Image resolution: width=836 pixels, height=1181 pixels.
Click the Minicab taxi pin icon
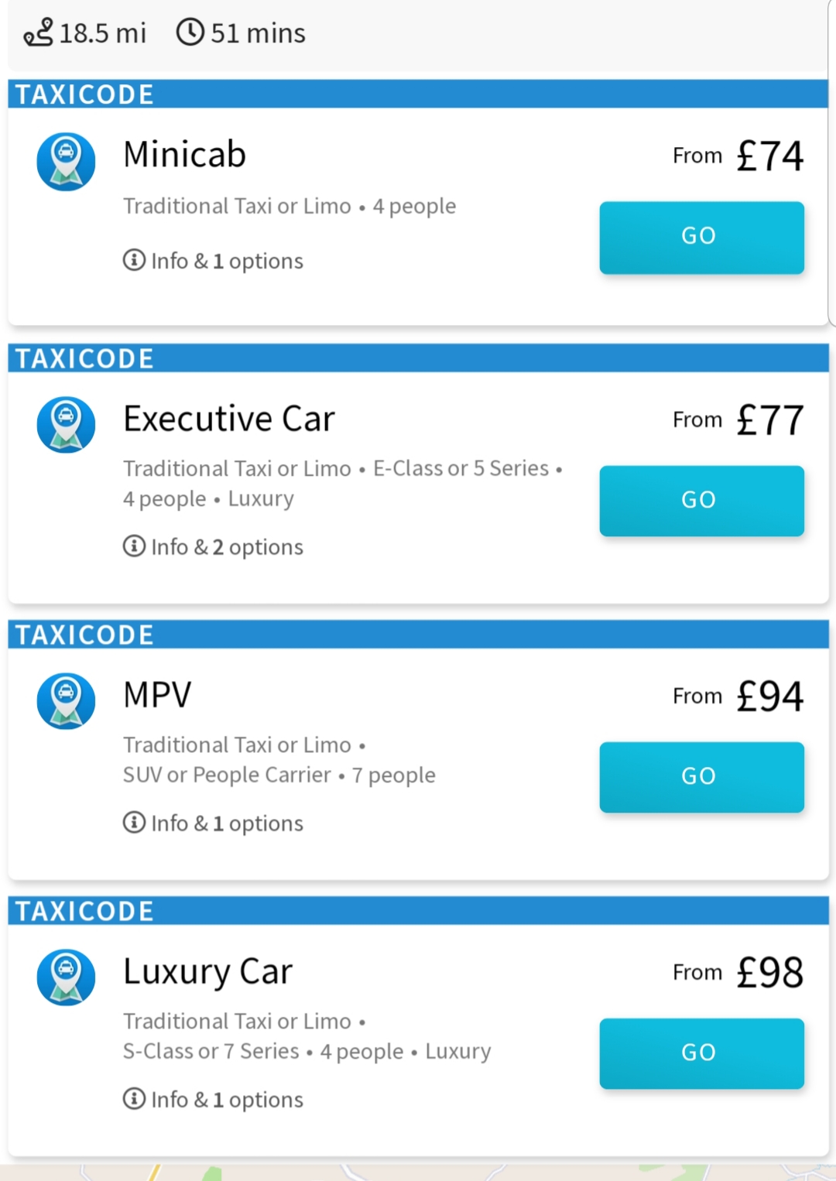click(67, 161)
